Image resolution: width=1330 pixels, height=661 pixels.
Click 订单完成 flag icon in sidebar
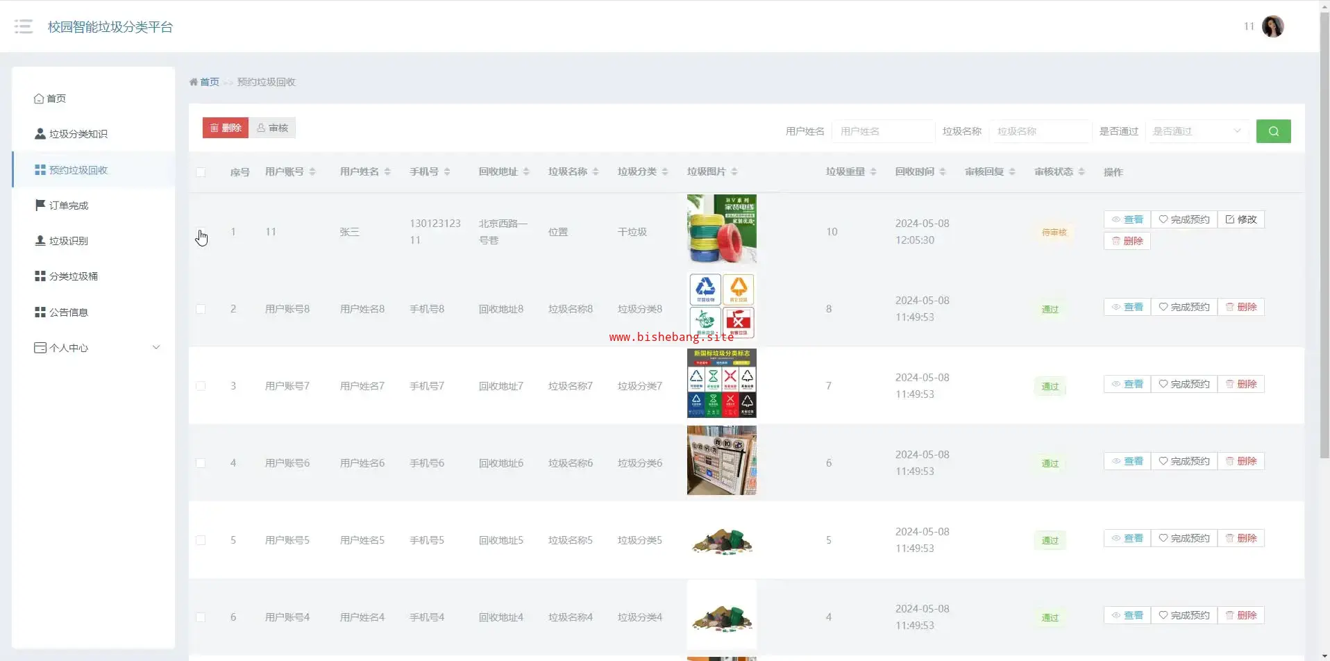tap(40, 205)
